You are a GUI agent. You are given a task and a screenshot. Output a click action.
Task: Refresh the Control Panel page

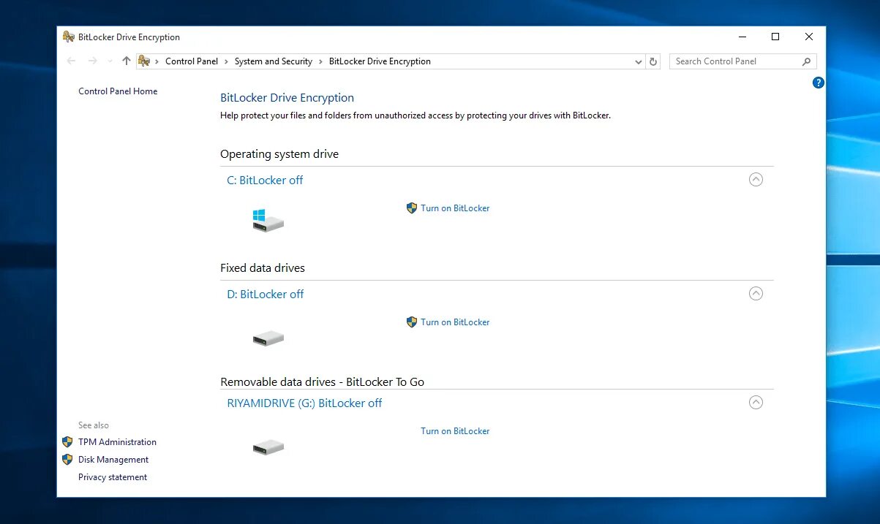coord(654,62)
